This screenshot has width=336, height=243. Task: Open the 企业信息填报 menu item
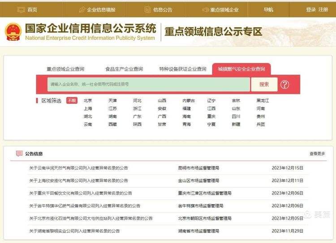(x=101, y=10)
